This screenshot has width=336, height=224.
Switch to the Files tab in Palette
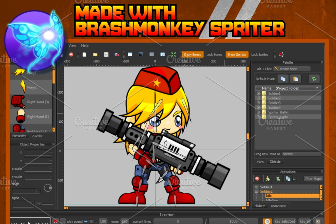tap(260, 162)
